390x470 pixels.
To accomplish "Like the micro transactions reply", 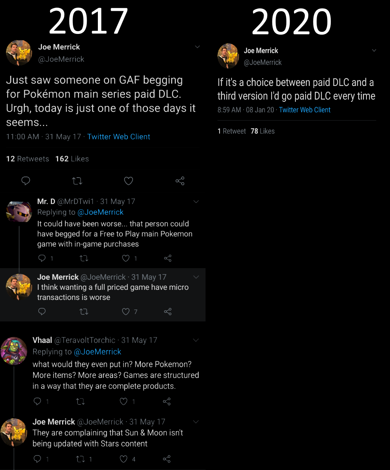I will point(126,312).
